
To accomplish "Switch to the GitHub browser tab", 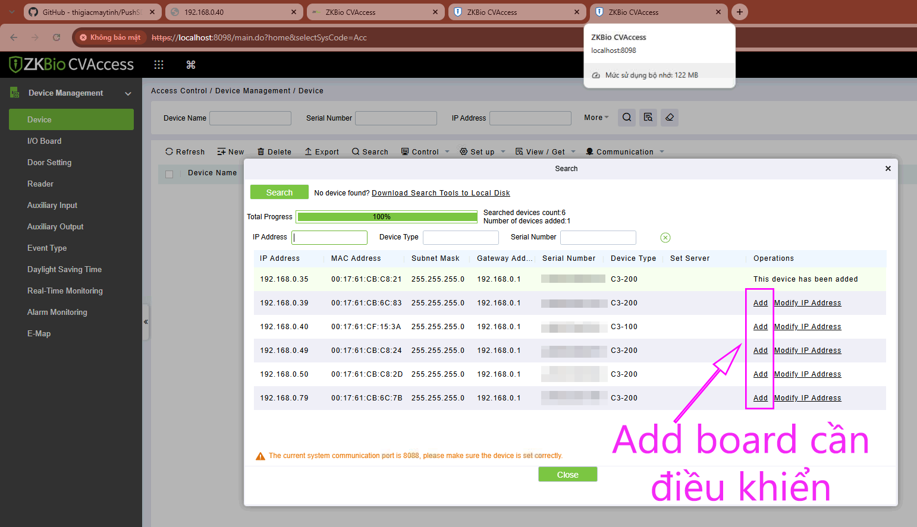I will pos(92,12).
